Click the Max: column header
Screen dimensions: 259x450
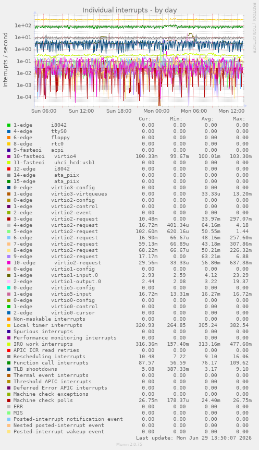[239, 119]
